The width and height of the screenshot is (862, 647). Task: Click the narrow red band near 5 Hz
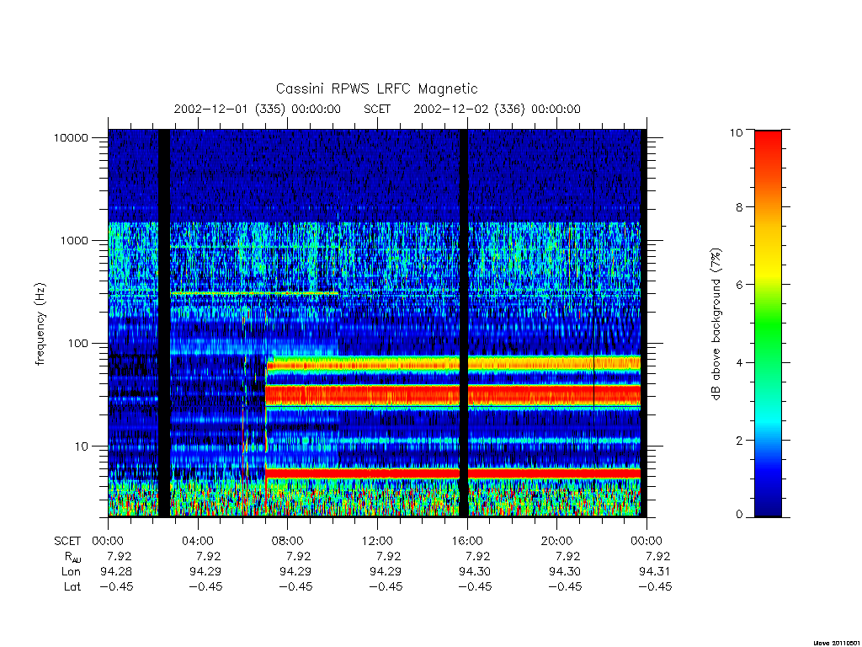tap(453, 473)
